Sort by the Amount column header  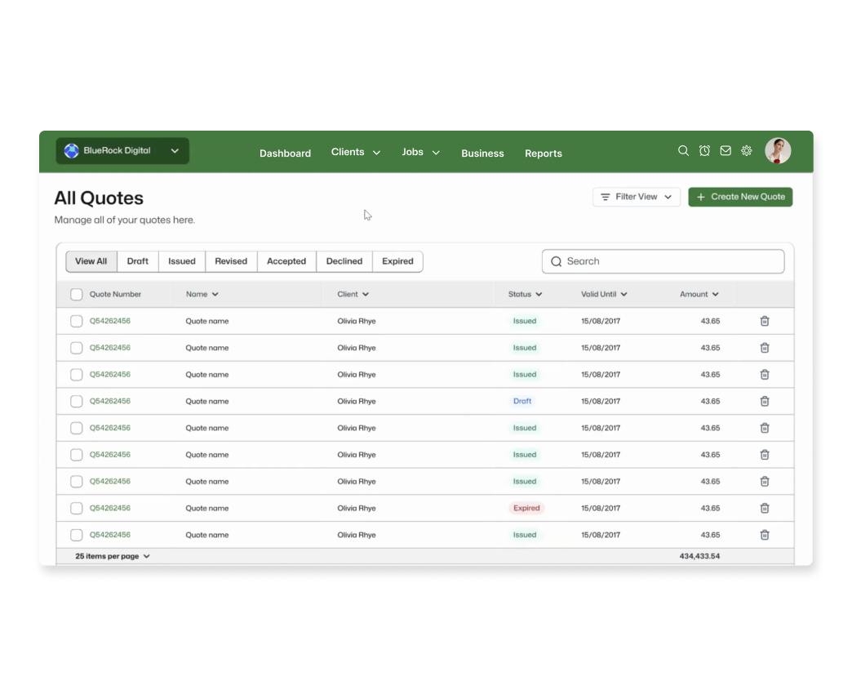(x=699, y=295)
